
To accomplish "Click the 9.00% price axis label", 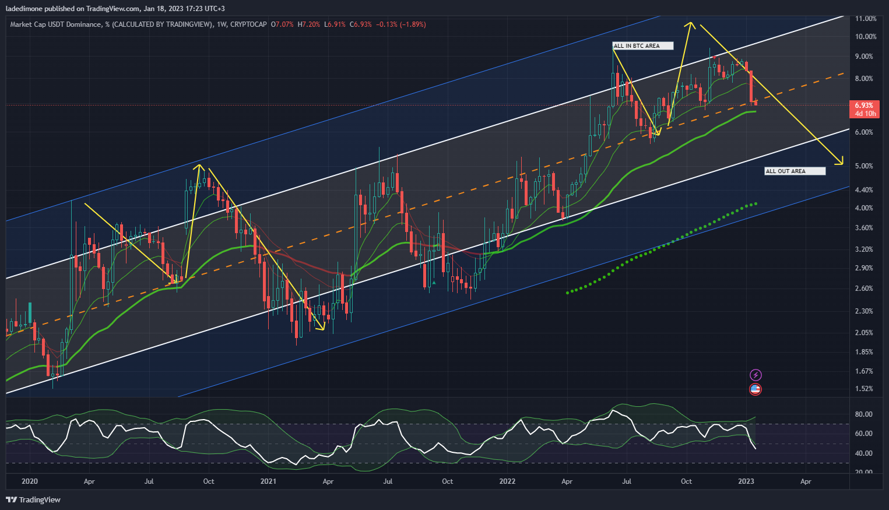I will 863,57.
